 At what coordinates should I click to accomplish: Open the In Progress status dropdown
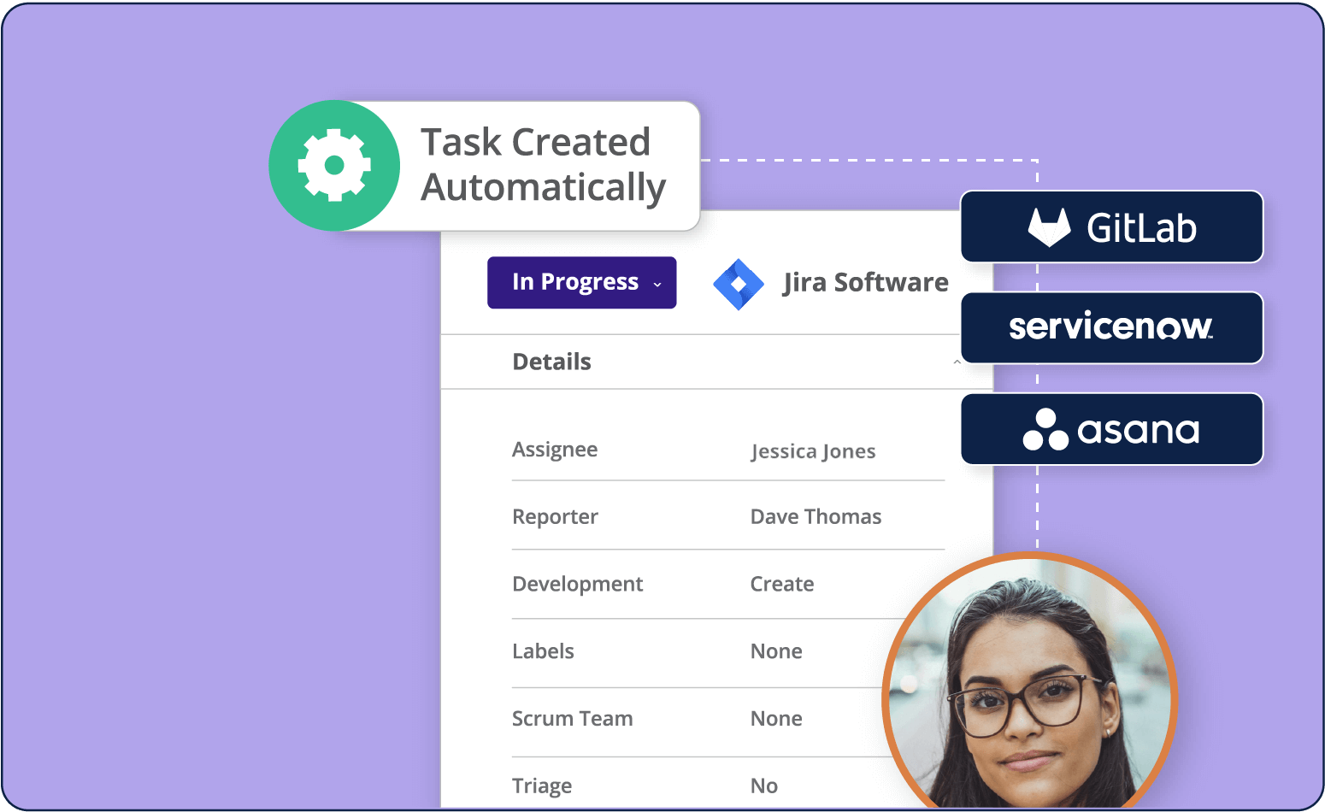pos(582,283)
